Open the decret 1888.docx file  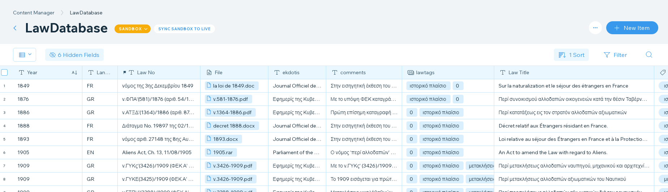(232, 126)
